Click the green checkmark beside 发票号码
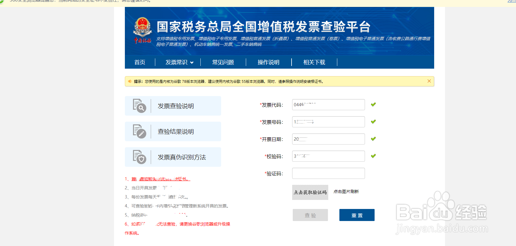Viewport: 516px width, 246px height. click(373, 122)
